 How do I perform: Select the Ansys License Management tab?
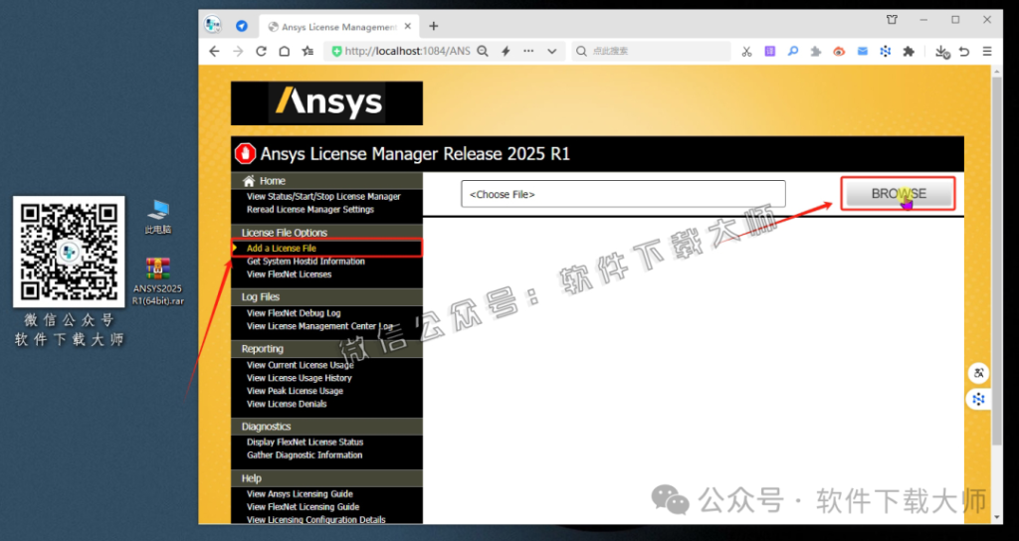(338, 27)
